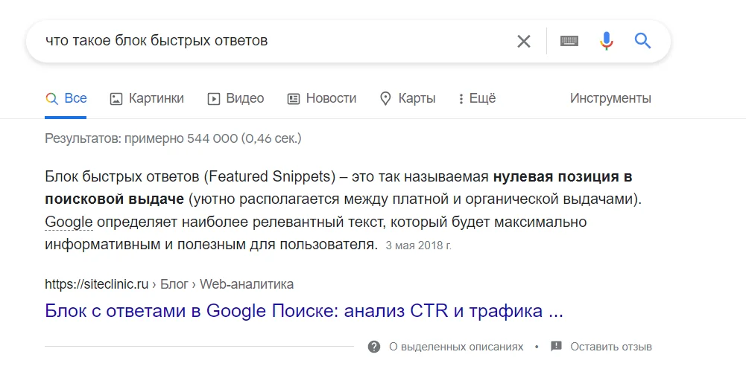Go to the Новости tab
746x372 pixels.
(322, 98)
